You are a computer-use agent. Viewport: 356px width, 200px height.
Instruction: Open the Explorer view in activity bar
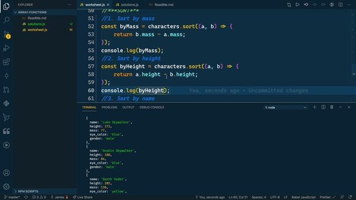(x=6, y=6)
